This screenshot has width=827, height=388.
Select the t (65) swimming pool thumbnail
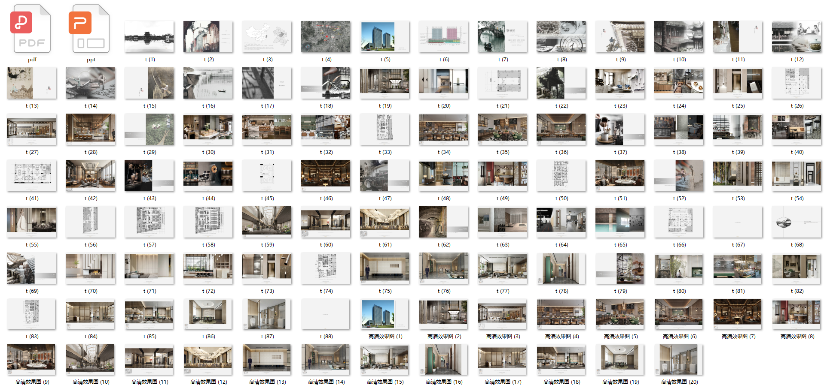[x=620, y=222]
